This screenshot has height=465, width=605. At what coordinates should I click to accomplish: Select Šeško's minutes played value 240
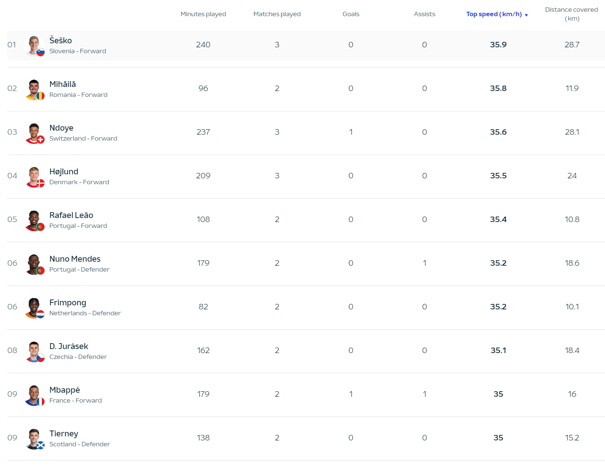203,45
